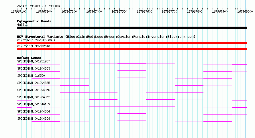255x138 pixels.
Task: Click the 4q32.3 band label
Action: 22,25
